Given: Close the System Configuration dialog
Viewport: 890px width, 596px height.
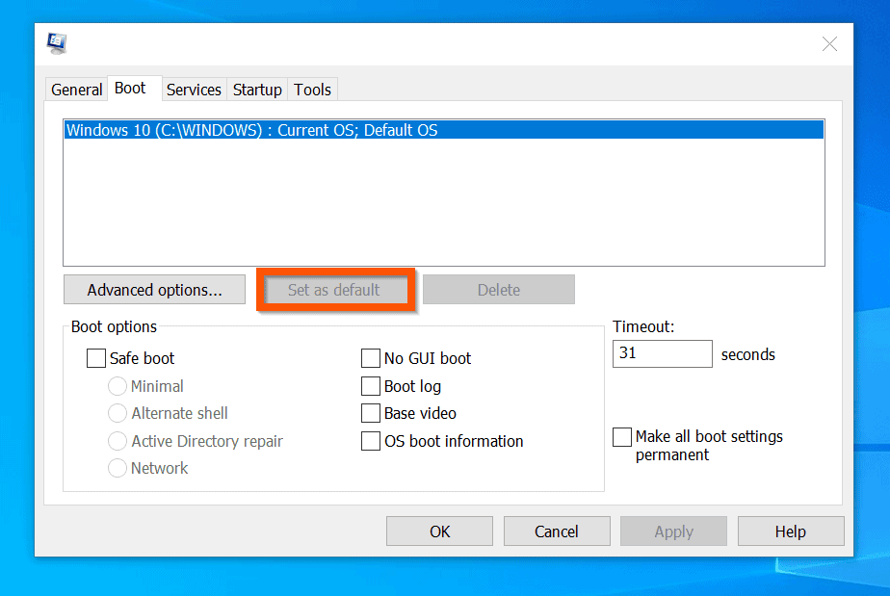Looking at the screenshot, I should tap(829, 44).
